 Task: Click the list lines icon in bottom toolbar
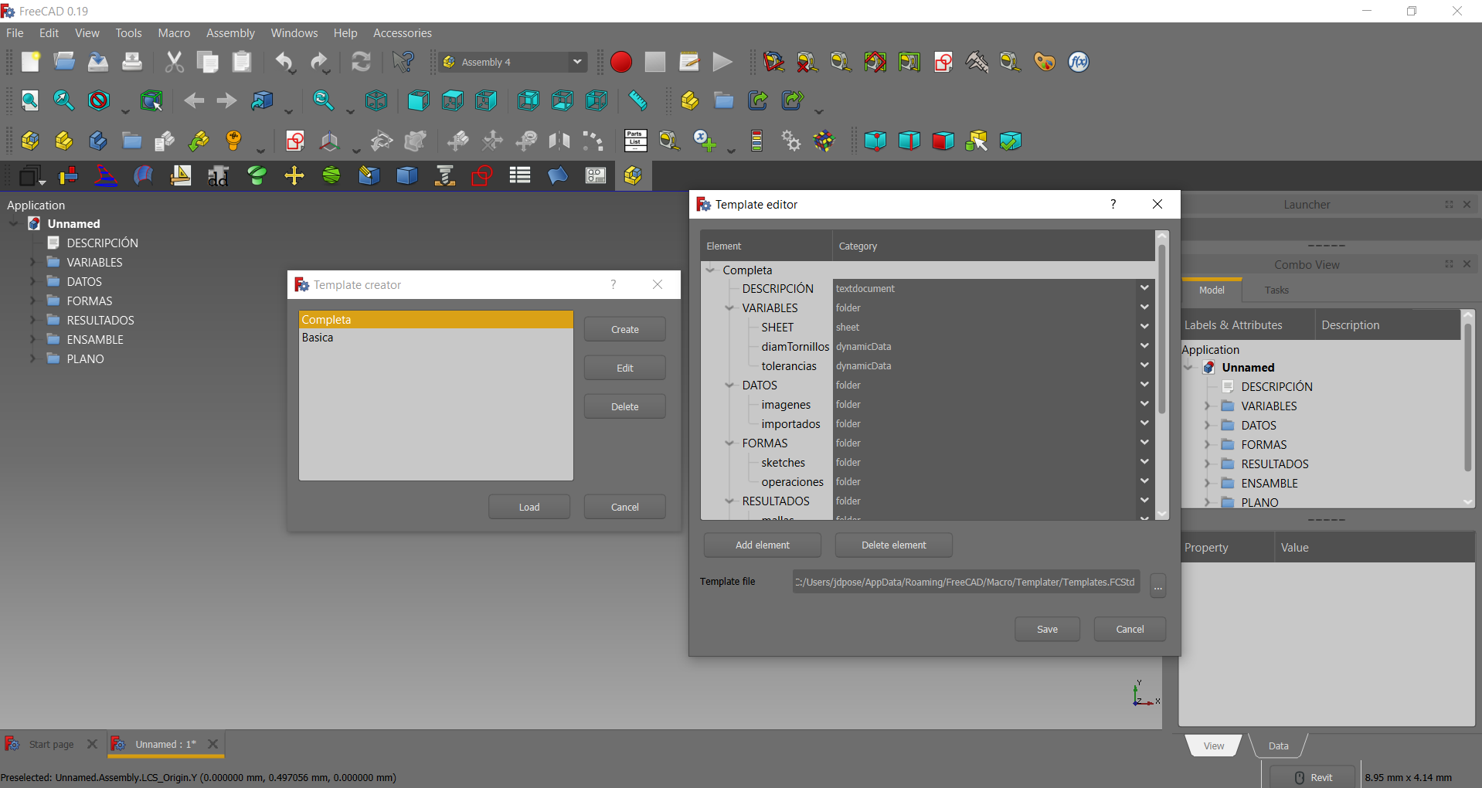point(520,176)
